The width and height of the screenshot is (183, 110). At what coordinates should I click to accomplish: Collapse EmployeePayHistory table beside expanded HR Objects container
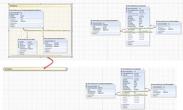(x=119, y=21)
